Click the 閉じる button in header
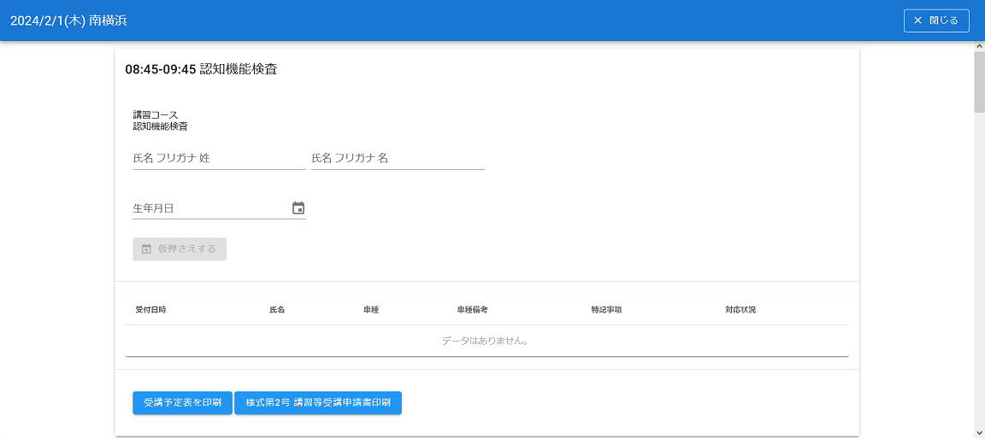Image resolution: width=985 pixels, height=438 pixels. [x=936, y=20]
